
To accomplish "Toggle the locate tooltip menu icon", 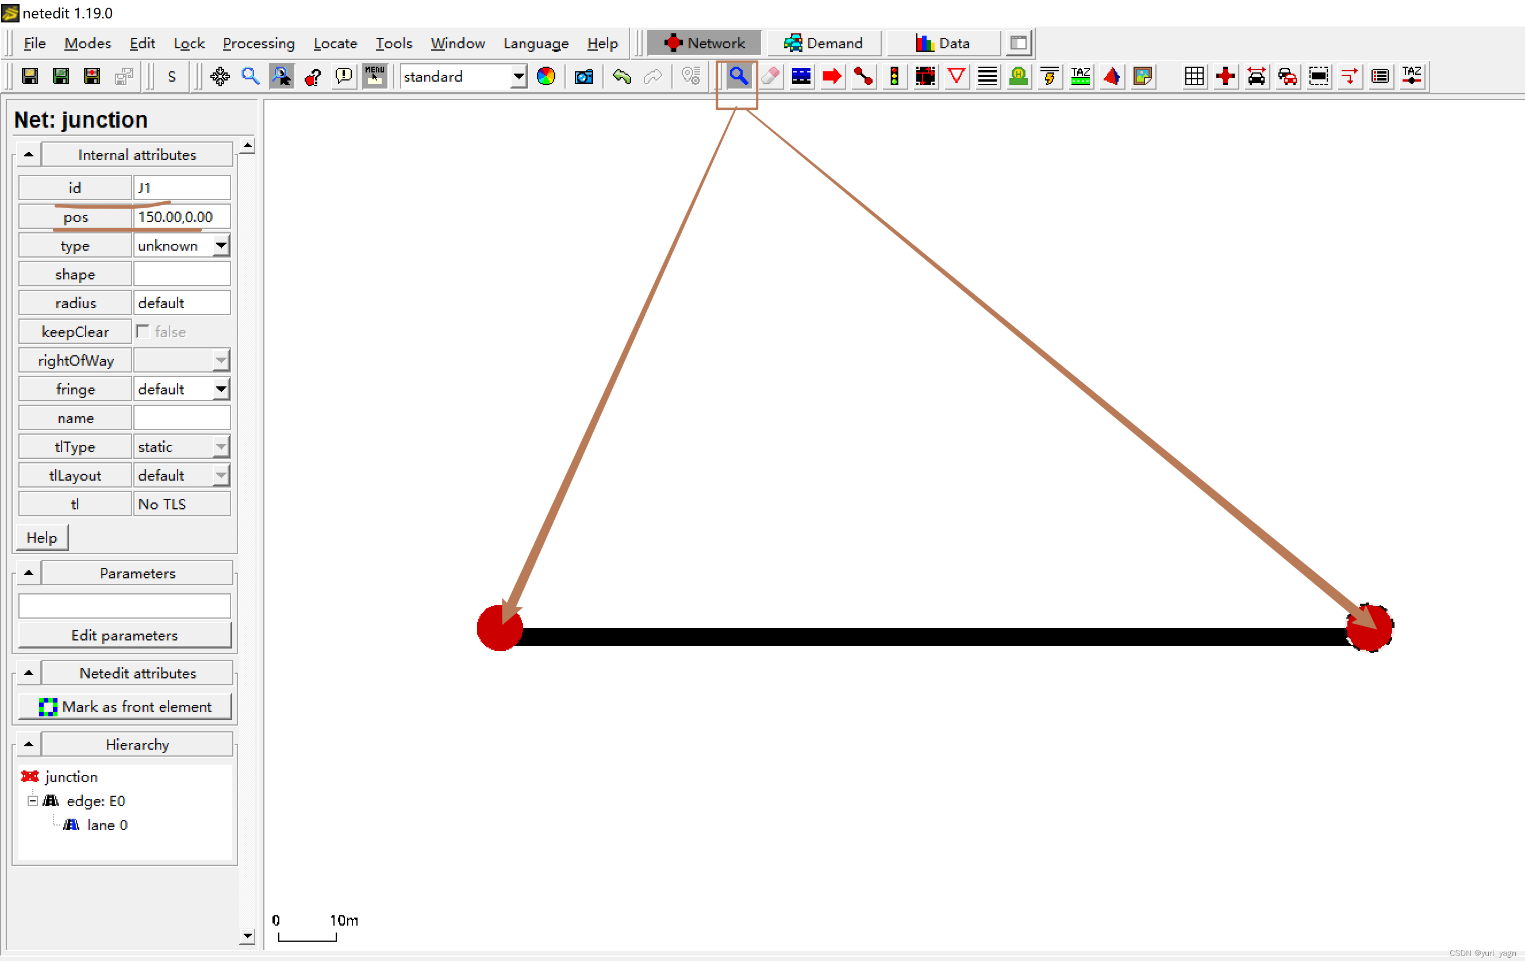I will (x=374, y=76).
